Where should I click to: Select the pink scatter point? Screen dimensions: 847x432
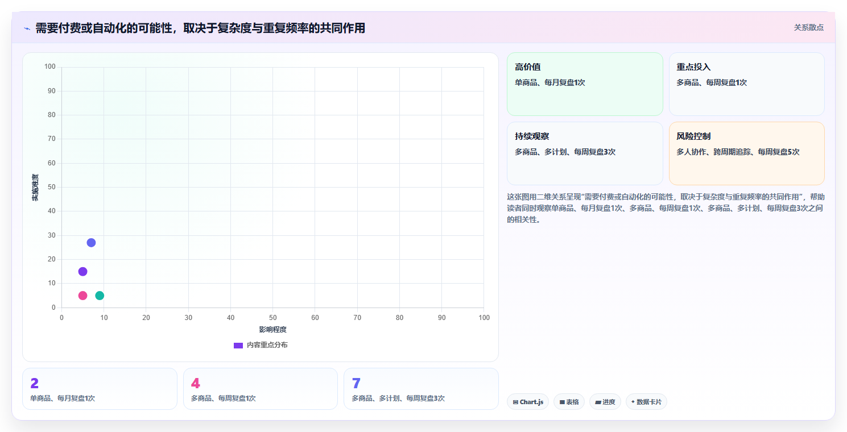point(82,296)
